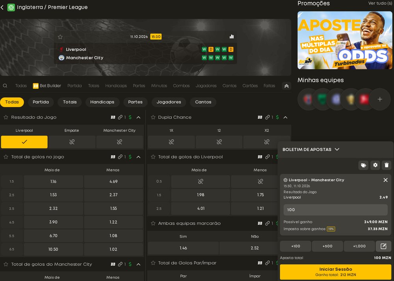
Task: Collapse the Total de golos no jogo market
Action: 138,157
